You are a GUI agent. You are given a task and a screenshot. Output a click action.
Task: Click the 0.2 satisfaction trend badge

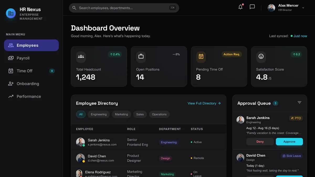pyautogui.click(x=296, y=54)
